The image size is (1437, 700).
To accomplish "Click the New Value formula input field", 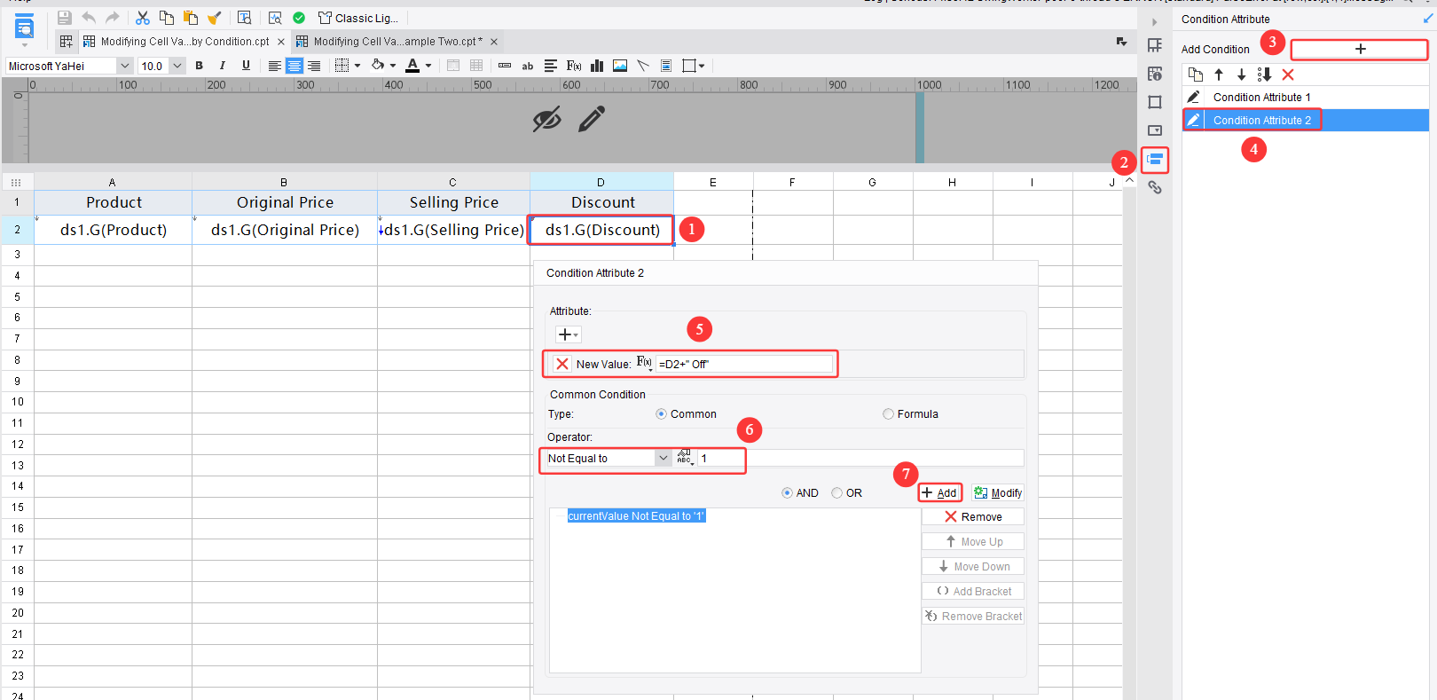I will [744, 364].
